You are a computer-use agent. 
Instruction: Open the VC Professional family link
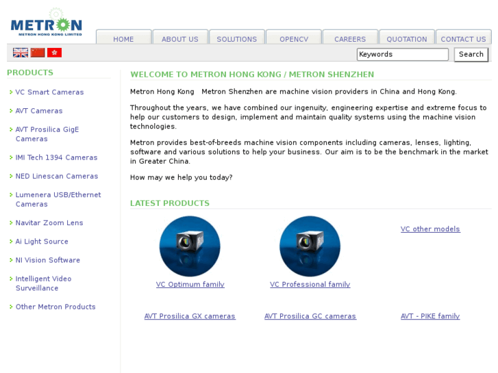[x=310, y=285]
